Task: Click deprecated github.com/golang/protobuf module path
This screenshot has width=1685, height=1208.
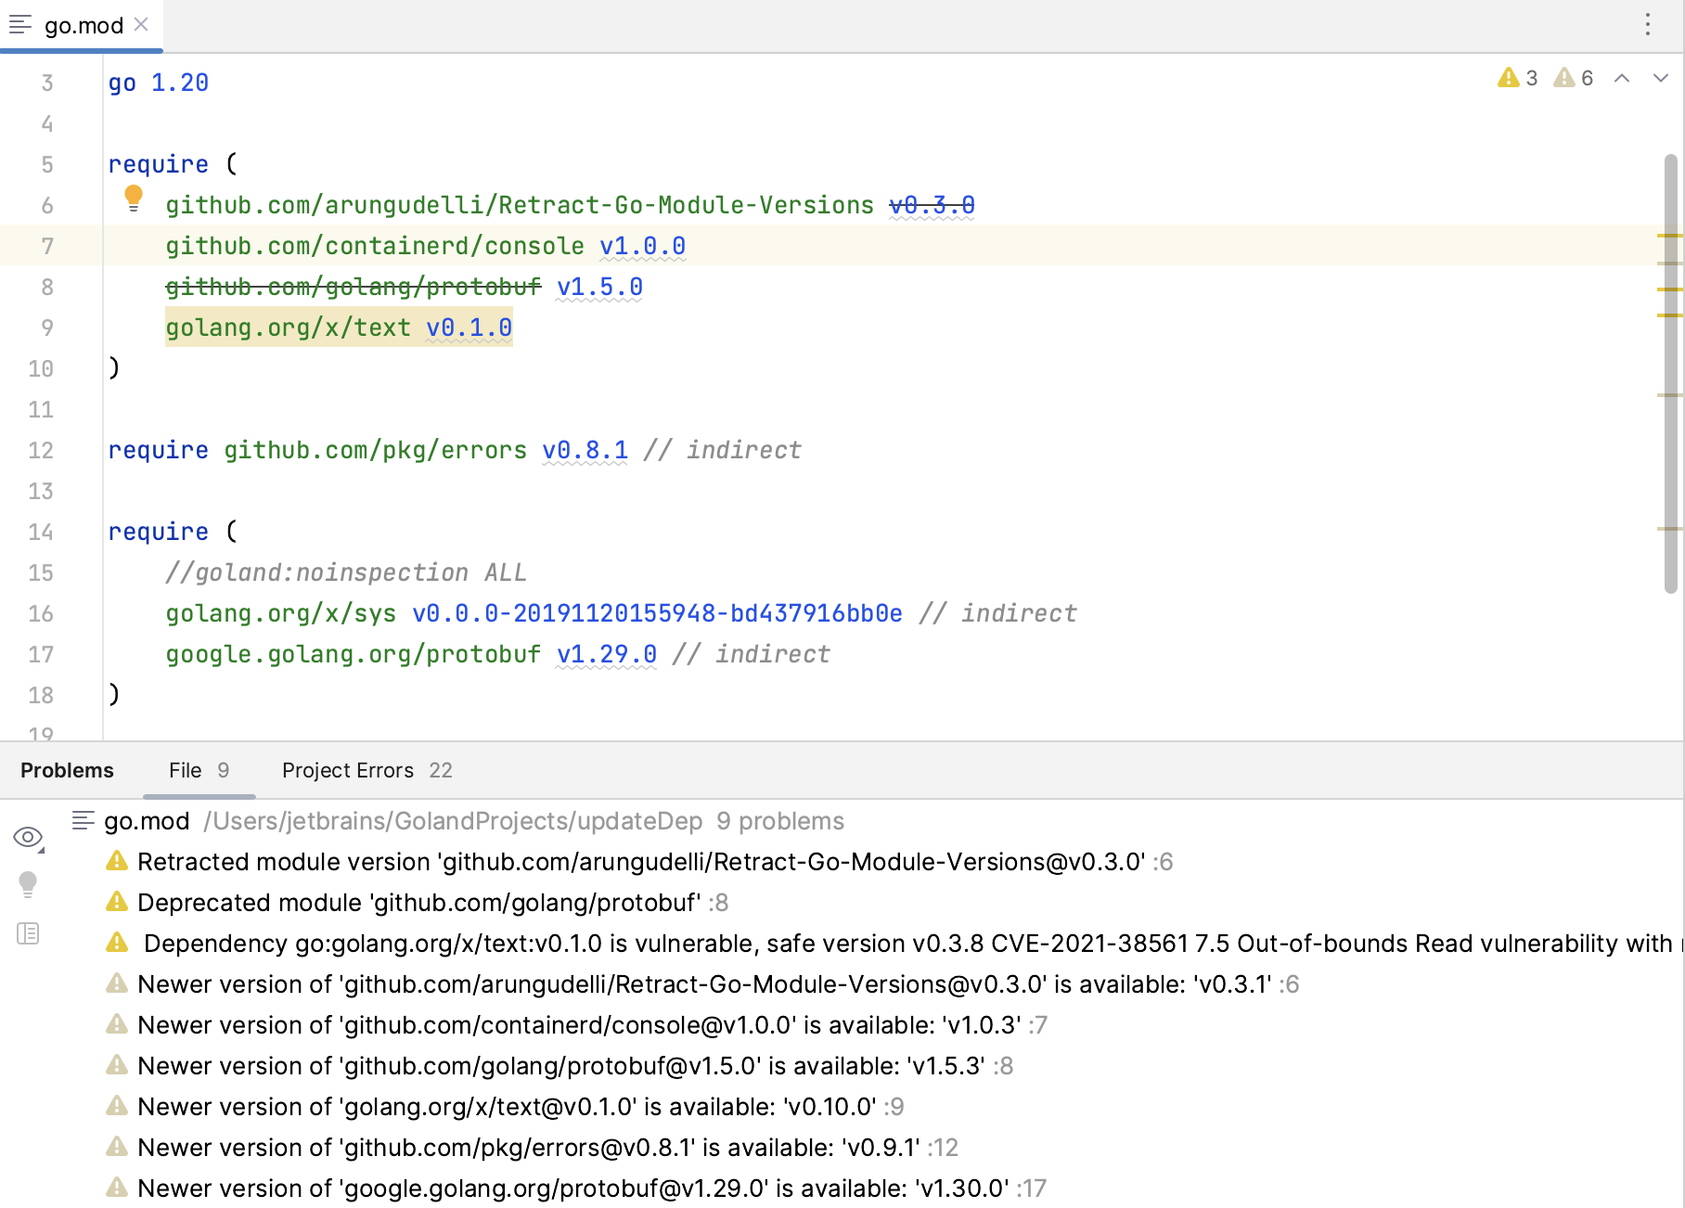Action: [353, 287]
